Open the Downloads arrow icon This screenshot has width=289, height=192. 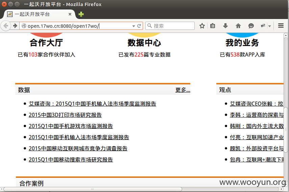225,26
